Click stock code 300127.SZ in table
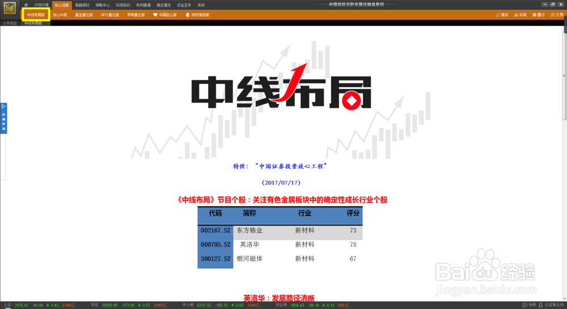 (215, 259)
